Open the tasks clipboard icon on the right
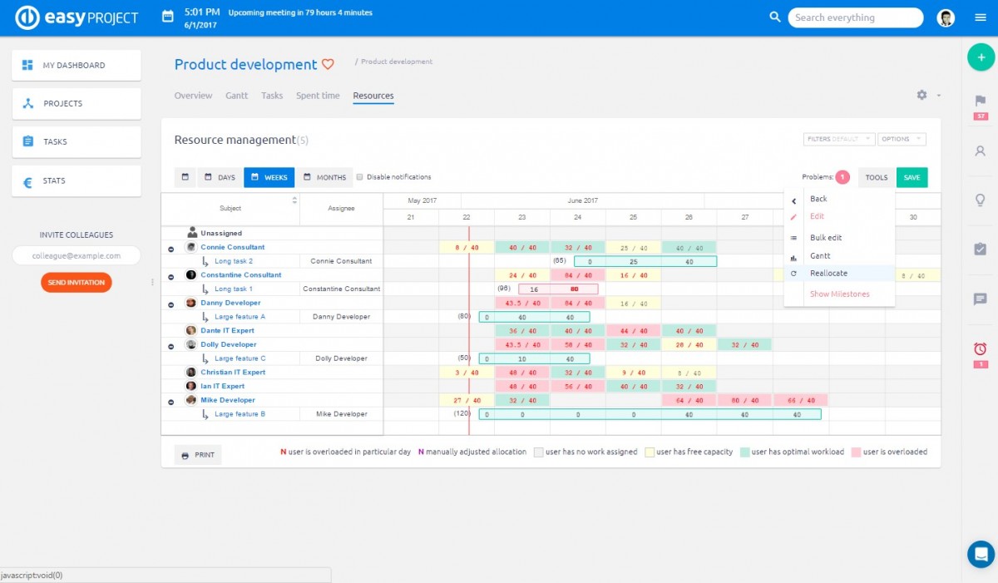Screen dimensions: 998x583 pyautogui.click(x=980, y=248)
